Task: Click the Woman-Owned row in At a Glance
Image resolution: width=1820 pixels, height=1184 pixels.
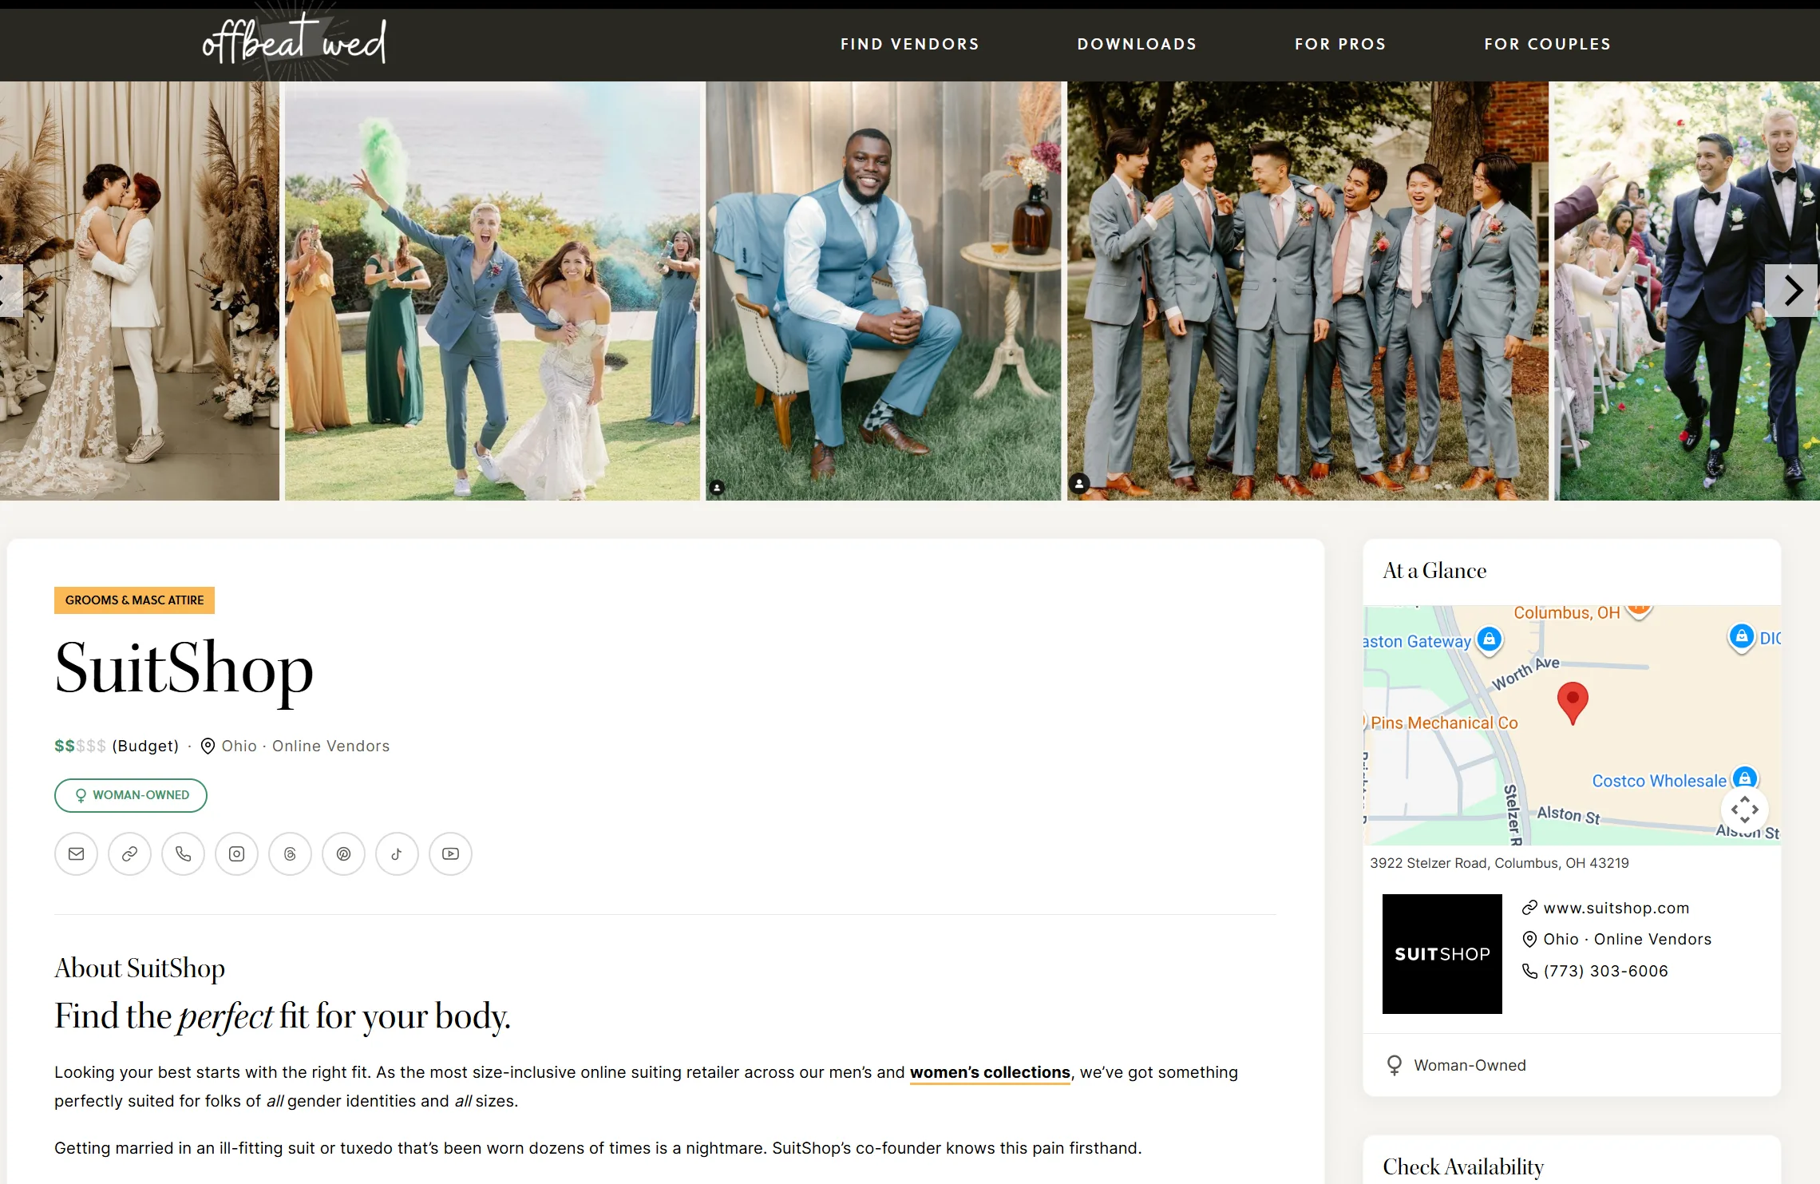Action: (x=1572, y=1065)
